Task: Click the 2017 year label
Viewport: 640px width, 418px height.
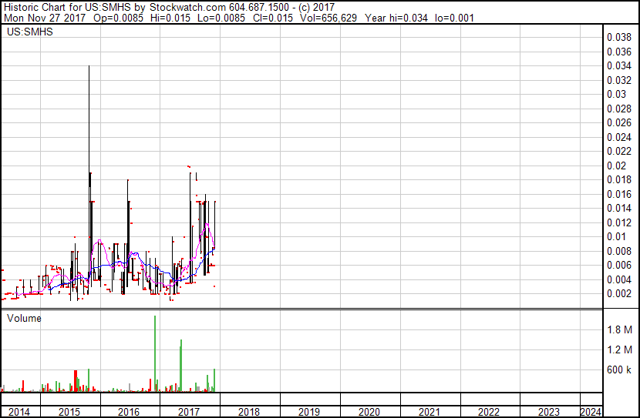Action: 189,412
